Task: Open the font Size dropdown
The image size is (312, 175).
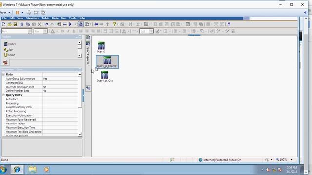Action: point(45,31)
